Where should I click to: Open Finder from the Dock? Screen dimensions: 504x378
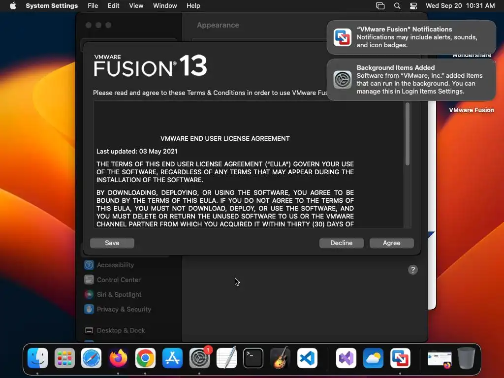click(37, 358)
